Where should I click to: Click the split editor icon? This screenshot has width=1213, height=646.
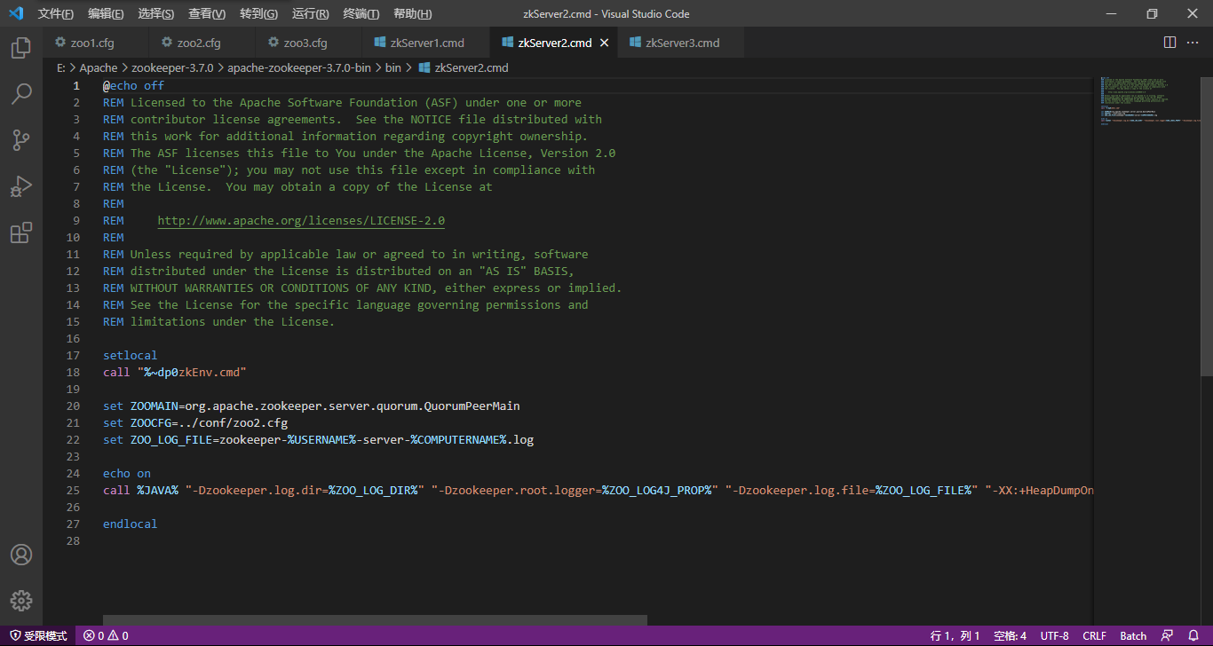pyautogui.click(x=1169, y=43)
